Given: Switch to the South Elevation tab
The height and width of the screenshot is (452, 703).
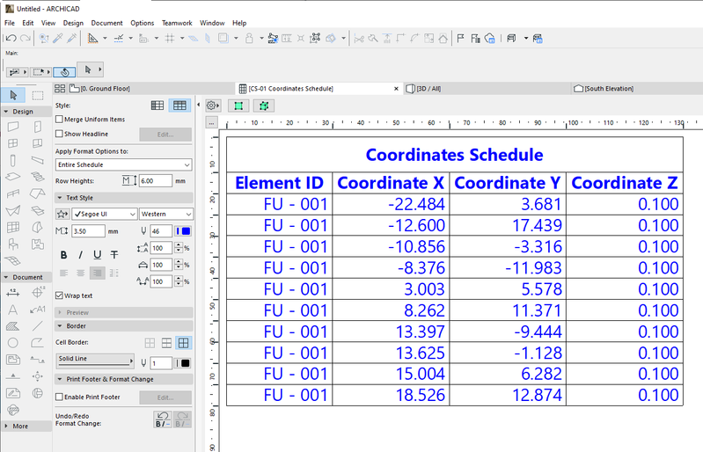Looking at the screenshot, I should coord(607,88).
